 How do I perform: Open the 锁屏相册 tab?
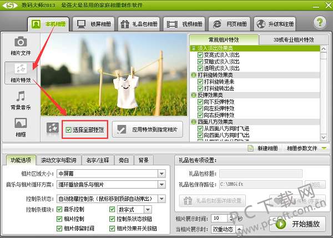93,24
